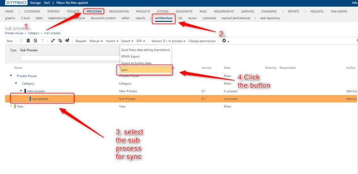Open the REQUIREMENTS menu
358x174 pixels.
(x=223, y=11)
